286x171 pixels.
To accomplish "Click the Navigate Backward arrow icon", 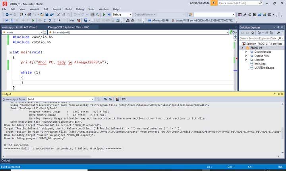I will coord(7,15).
